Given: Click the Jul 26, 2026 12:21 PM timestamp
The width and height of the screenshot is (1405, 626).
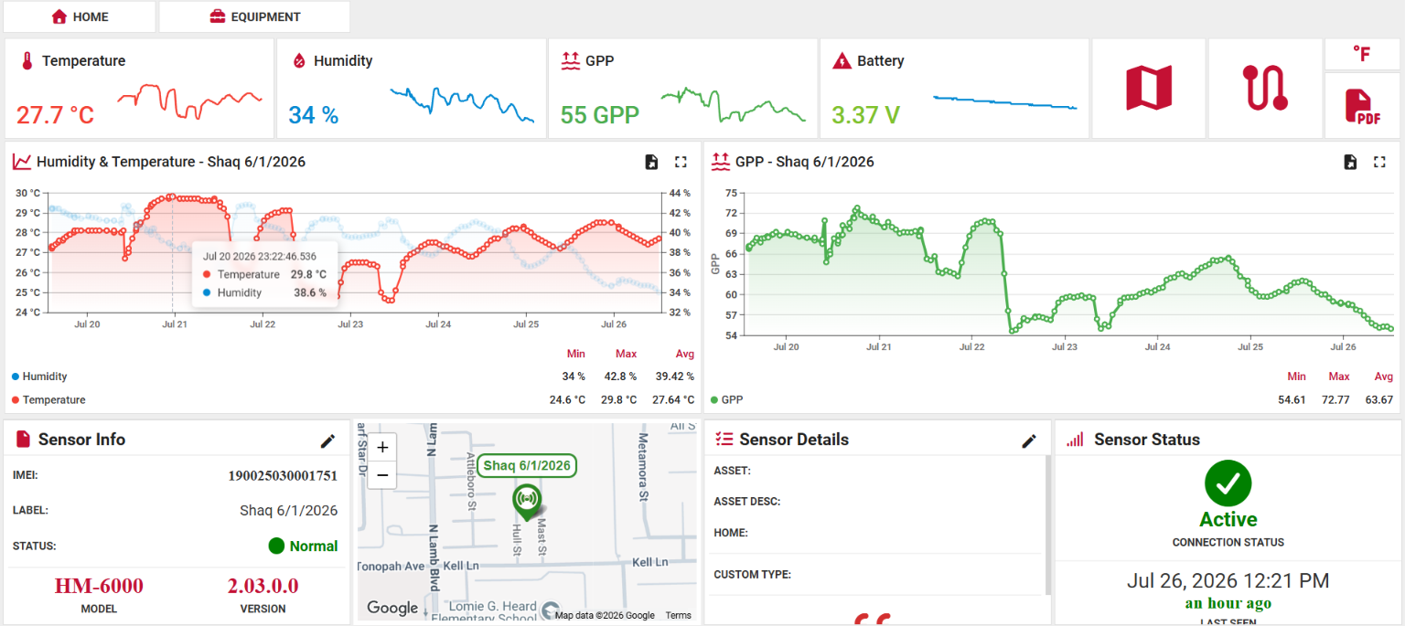Looking at the screenshot, I should pyautogui.click(x=1228, y=581).
